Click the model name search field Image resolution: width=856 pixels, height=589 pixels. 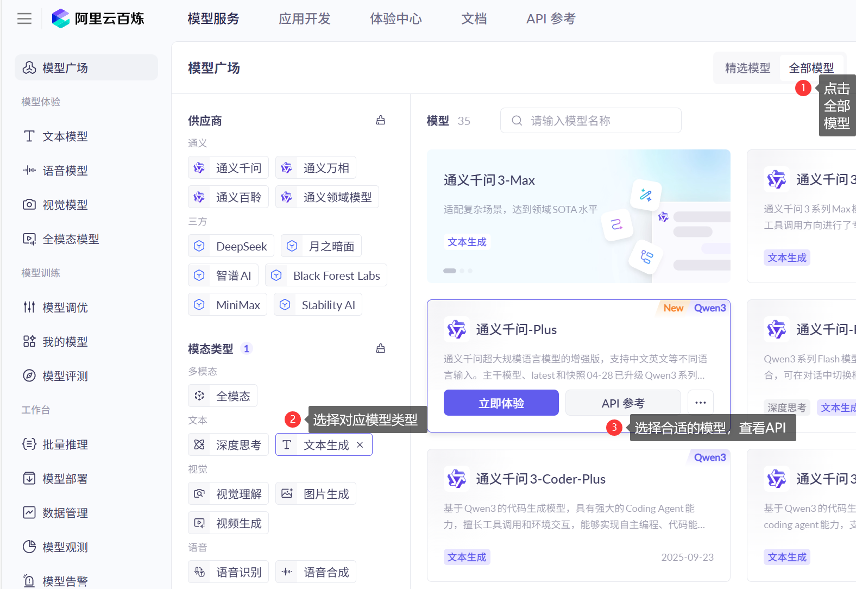(597, 121)
